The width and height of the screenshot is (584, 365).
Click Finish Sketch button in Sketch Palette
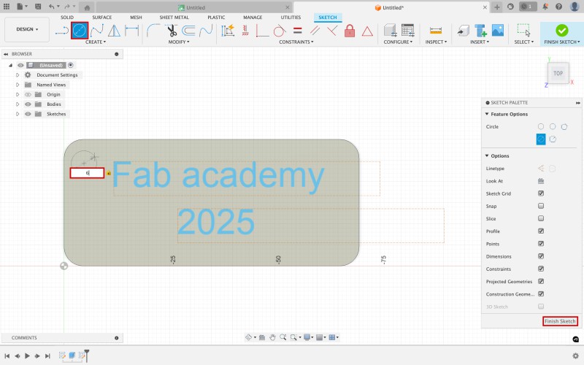coord(560,321)
